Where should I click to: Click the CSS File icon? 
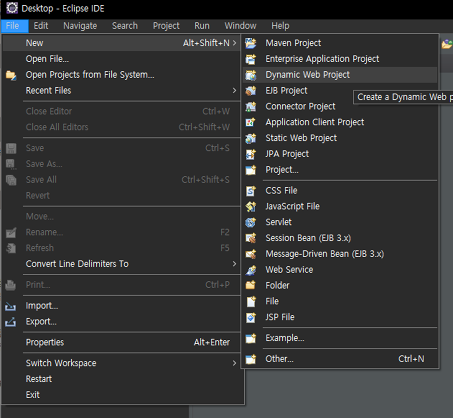pyautogui.click(x=251, y=191)
